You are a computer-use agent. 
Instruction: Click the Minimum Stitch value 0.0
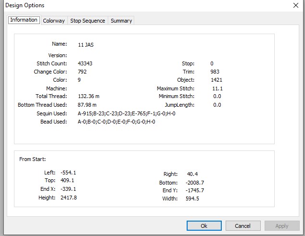217,96
